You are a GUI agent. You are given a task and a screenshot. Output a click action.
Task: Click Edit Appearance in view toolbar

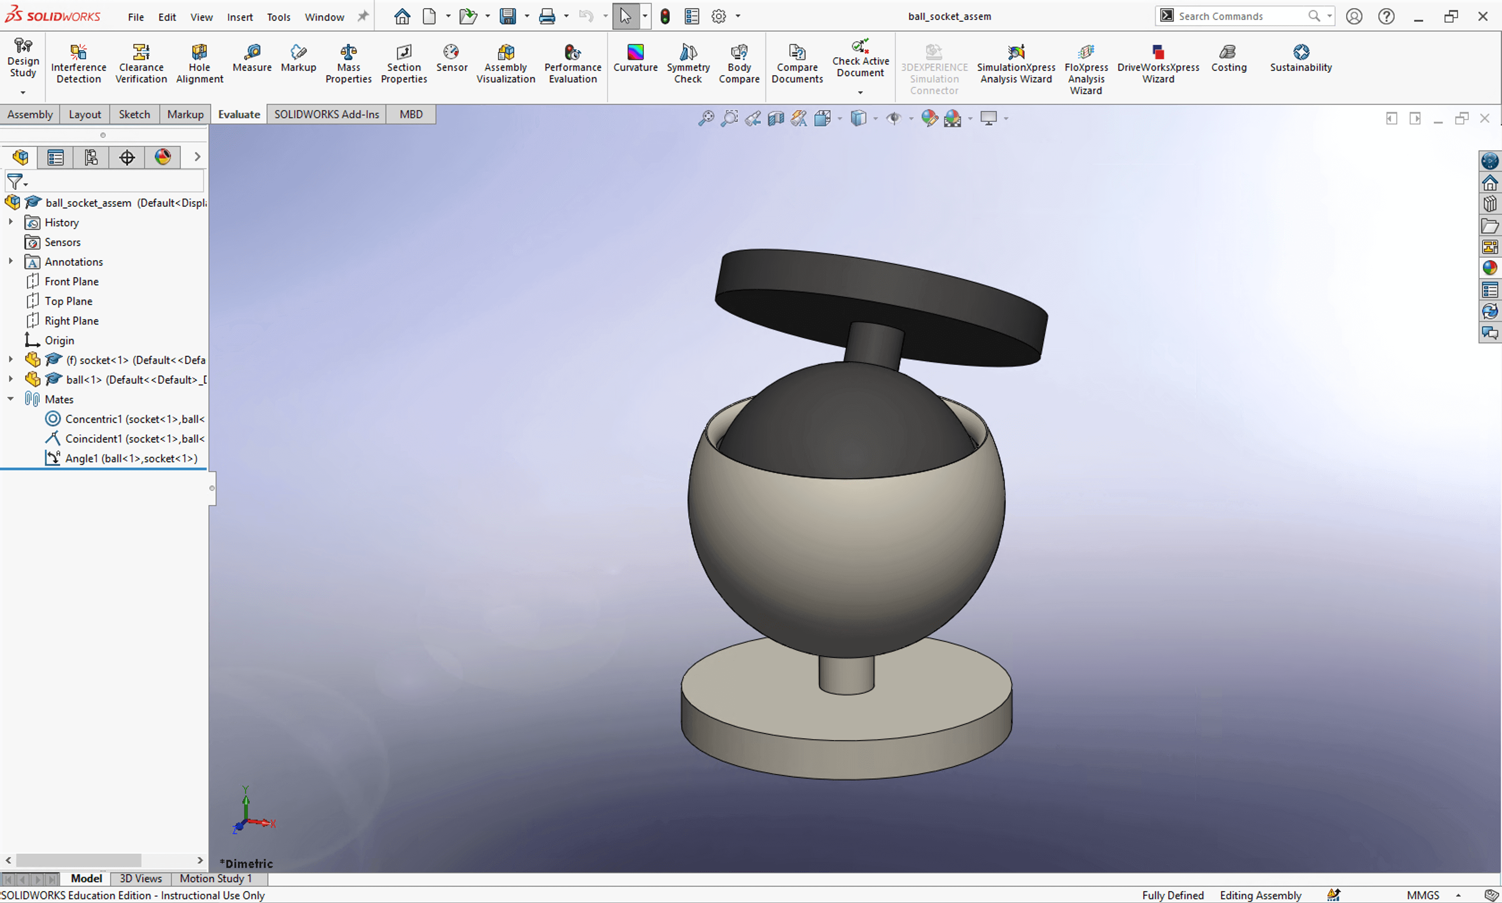[x=928, y=118]
